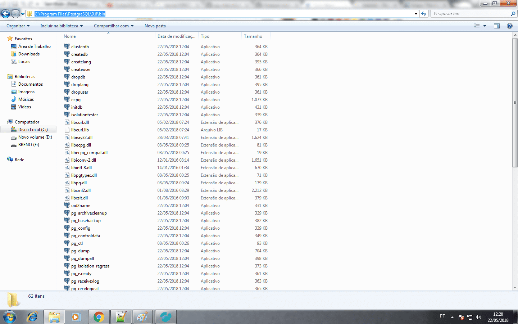Screen dimensions: 518x324
Task: Click the Rede network icon
Action: click(x=10, y=159)
